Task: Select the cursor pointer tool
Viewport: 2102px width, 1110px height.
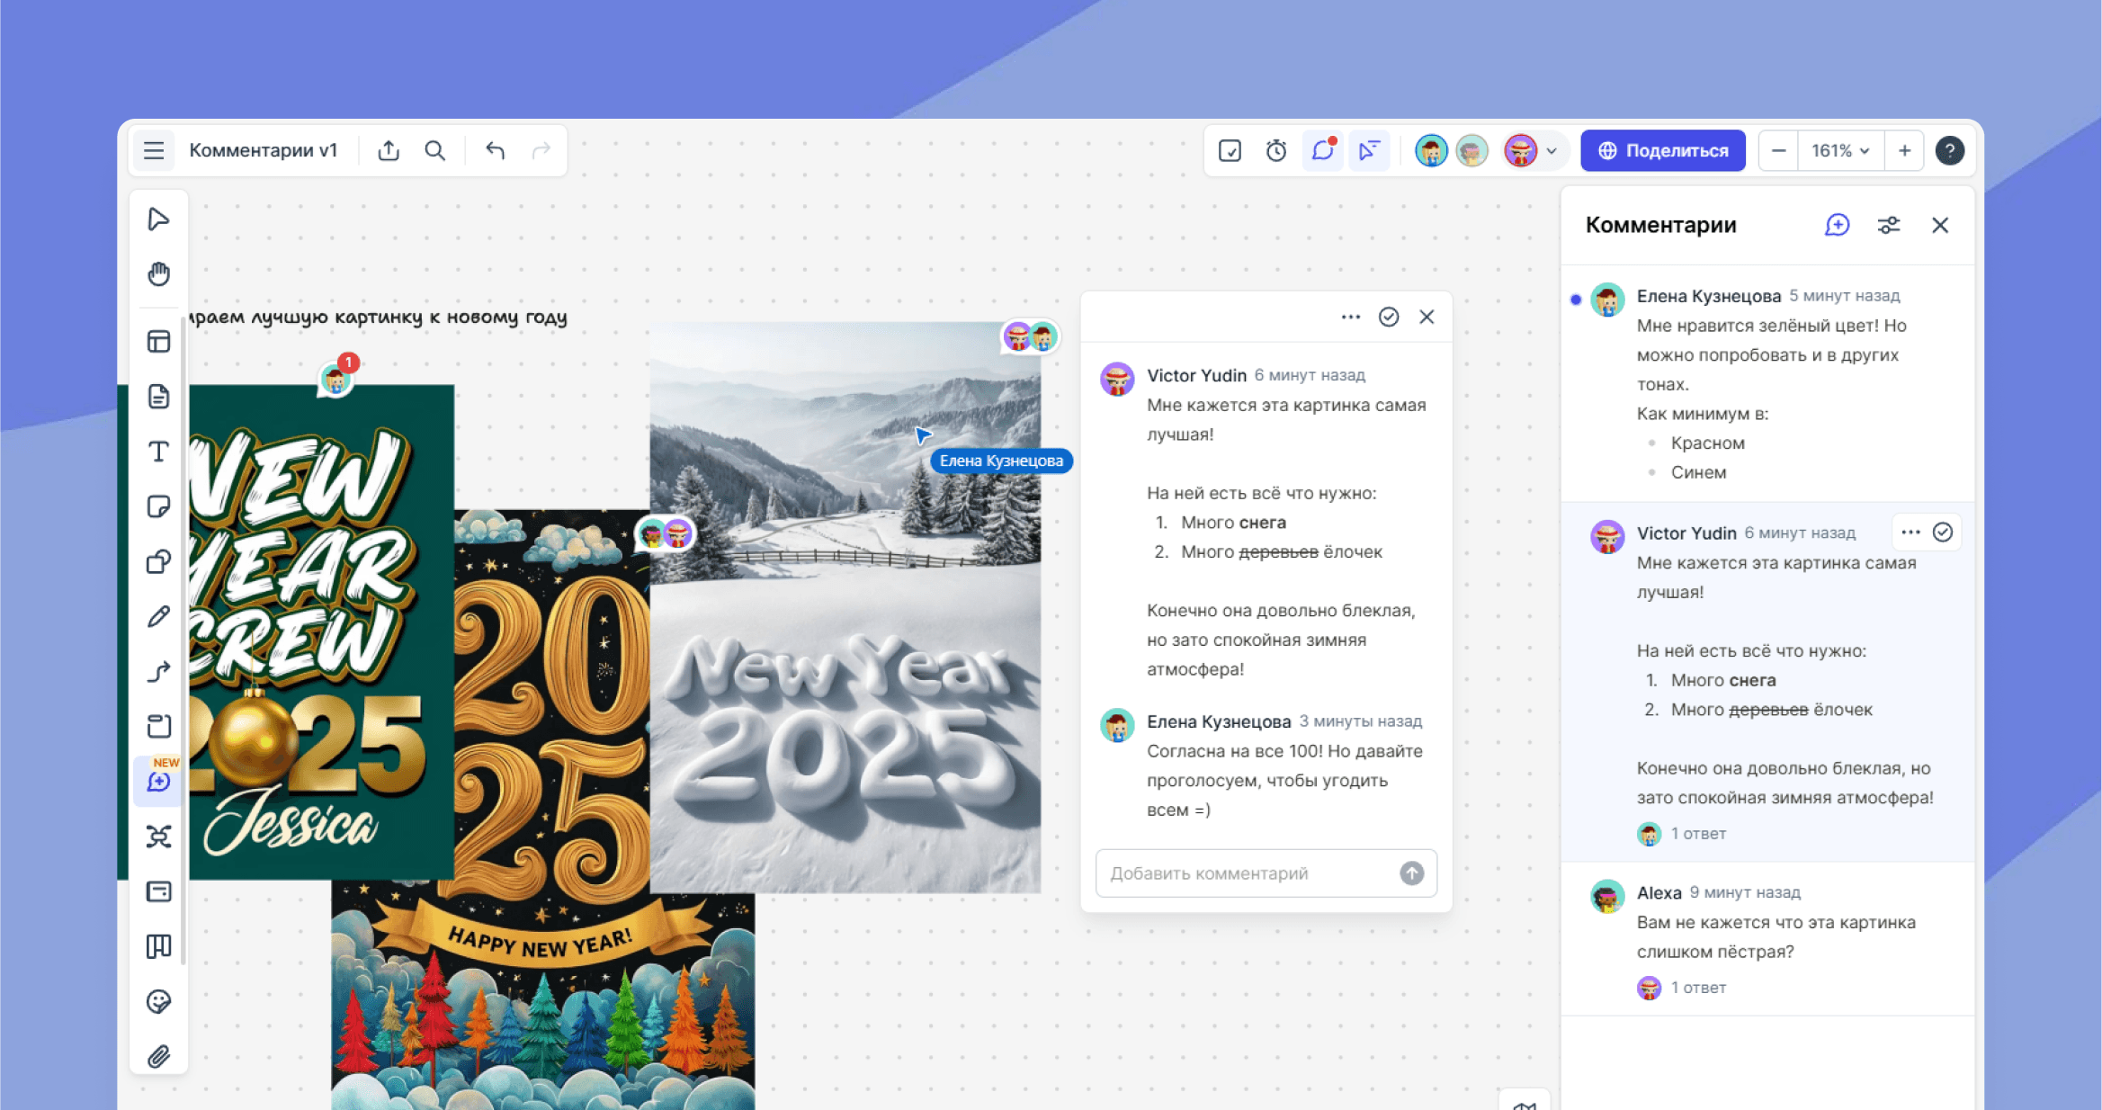Action: [x=159, y=219]
